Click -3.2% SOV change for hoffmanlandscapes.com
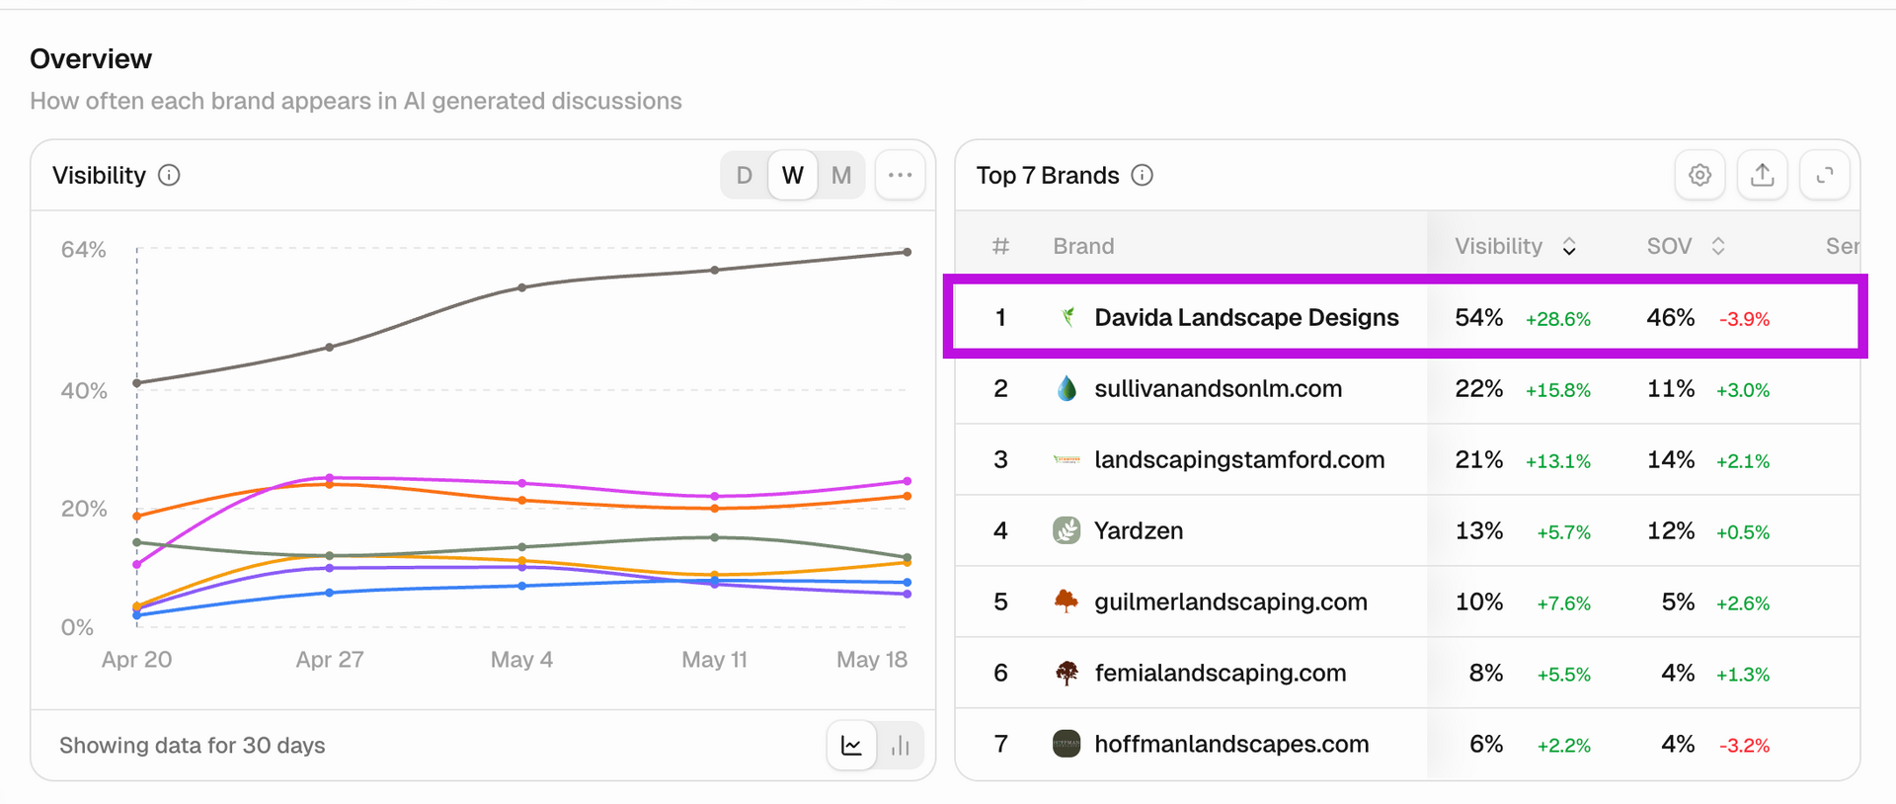Viewport: 1896px width, 804px height. 1745,746
